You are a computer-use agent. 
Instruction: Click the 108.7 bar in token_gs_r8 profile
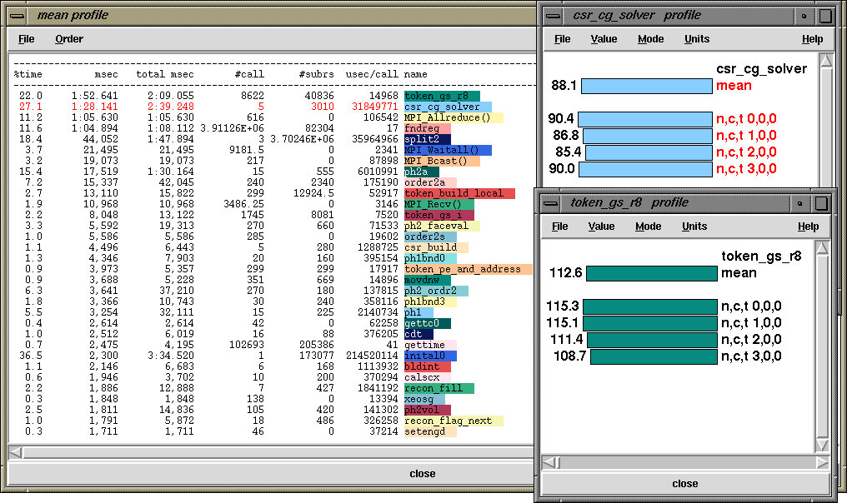(x=654, y=356)
